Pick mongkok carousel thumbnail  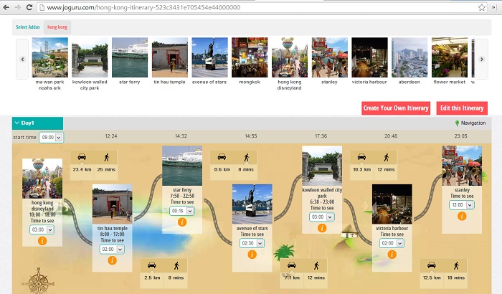pyautogui.click(x=250, y=57)
